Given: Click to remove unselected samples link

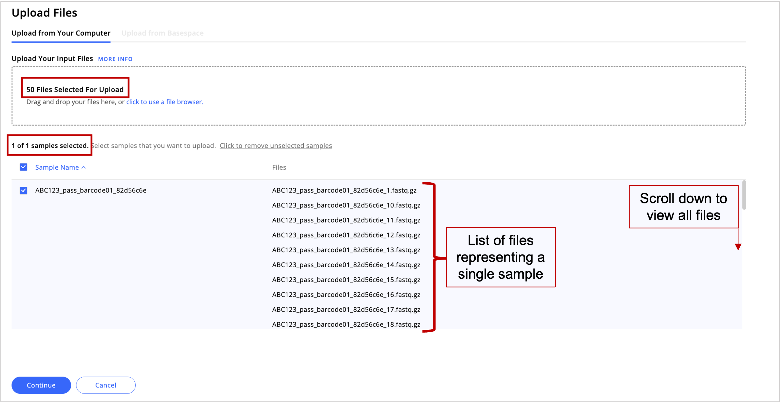Looking at the screenshot, I should coord(276,146).
